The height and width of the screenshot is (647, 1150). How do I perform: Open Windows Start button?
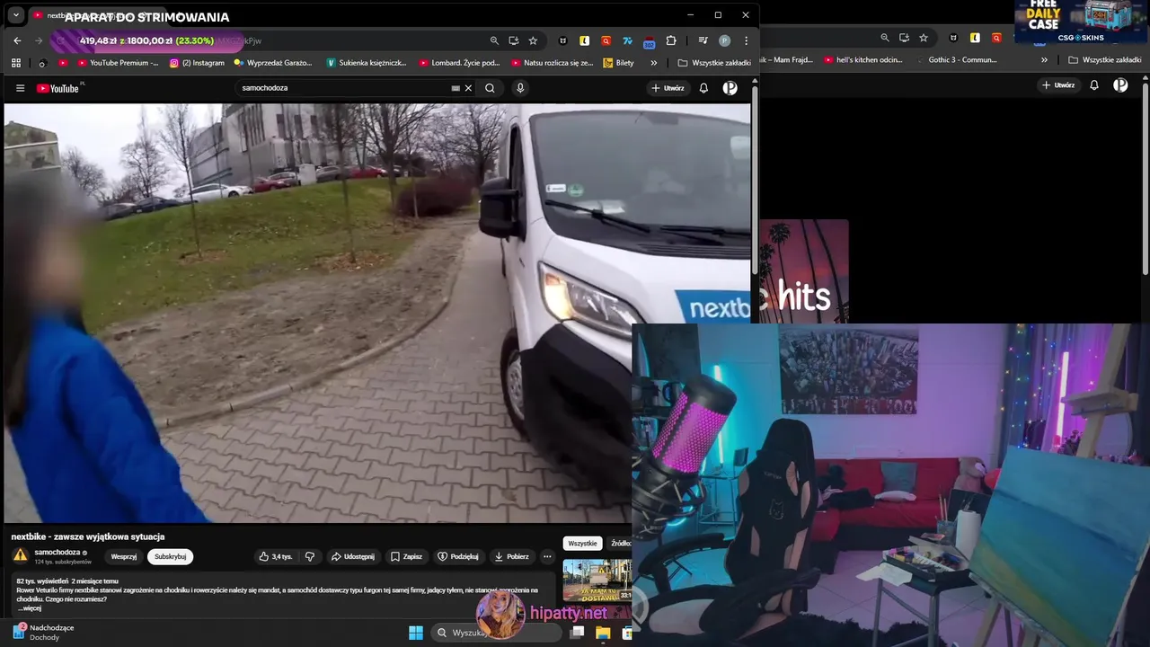(x=416, y=633)
